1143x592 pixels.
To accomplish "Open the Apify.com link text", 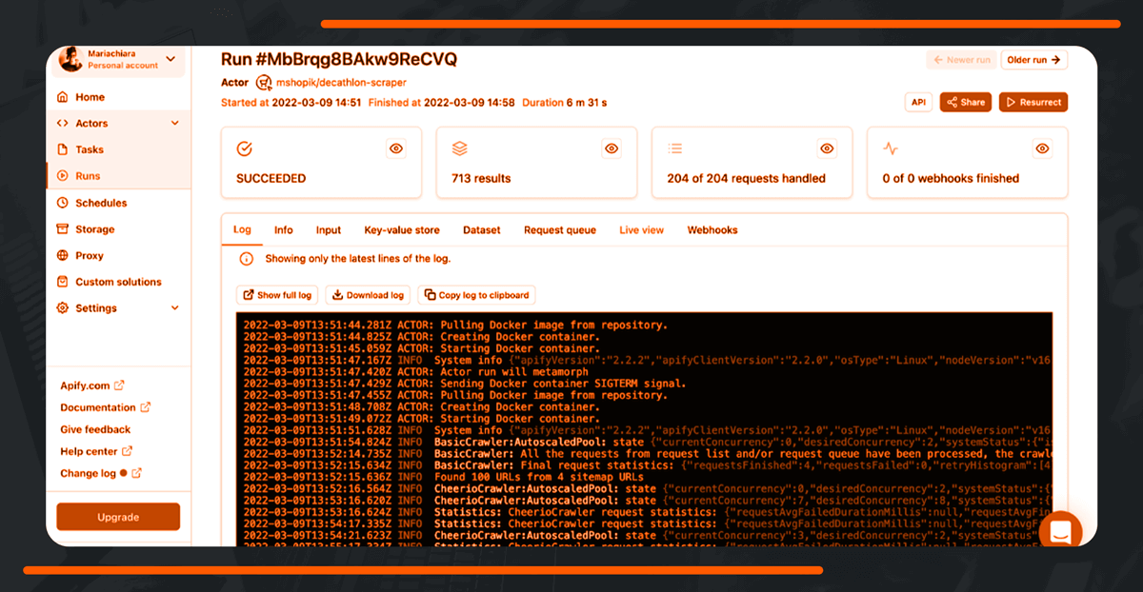I will (x=85, y=385).
